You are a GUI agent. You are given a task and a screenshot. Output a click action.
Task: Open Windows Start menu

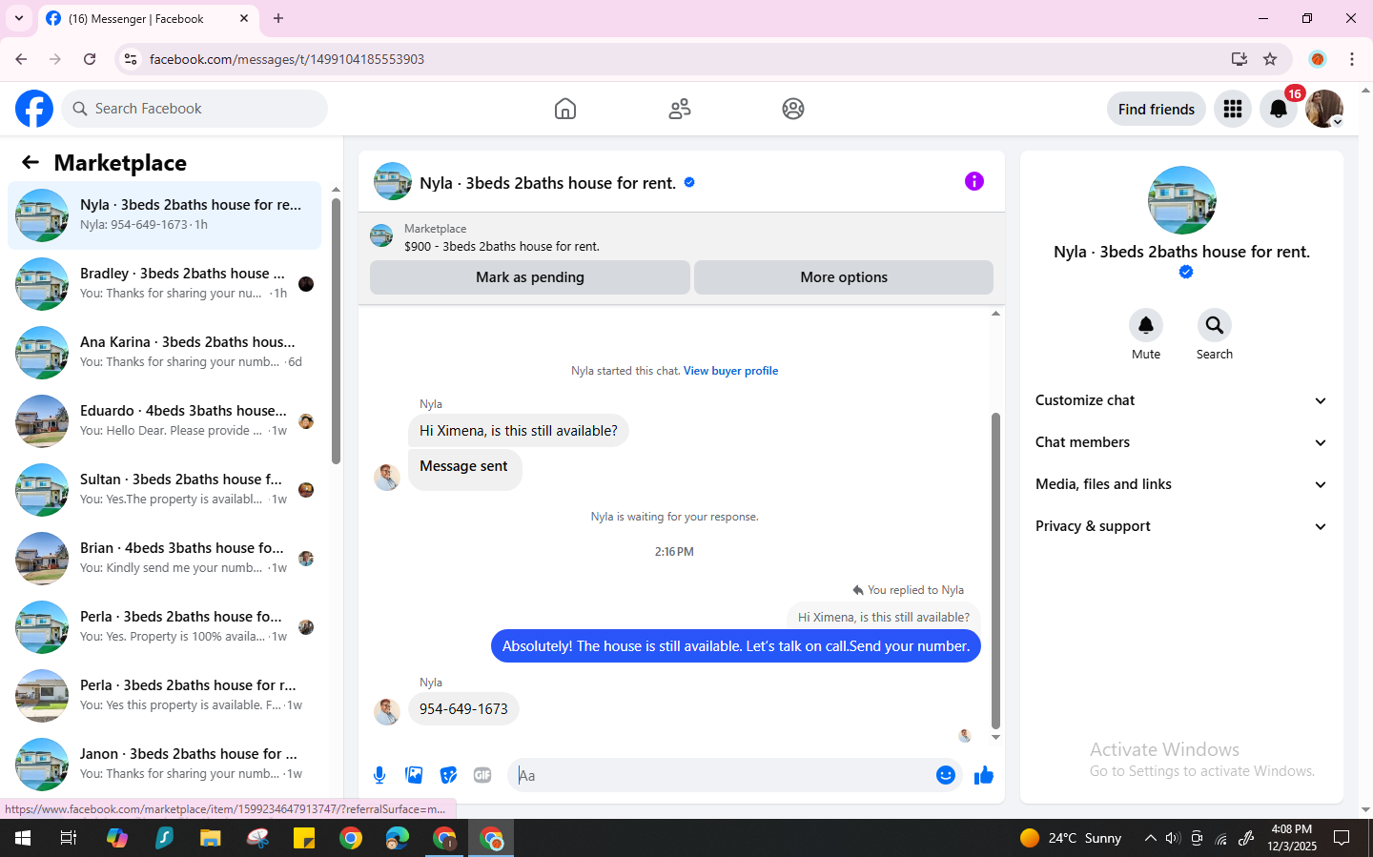(x=23, y=838)
